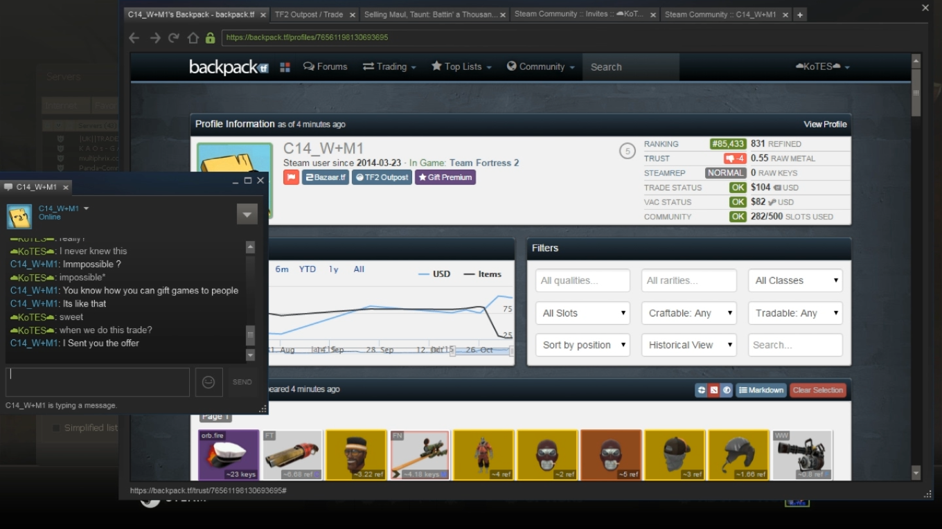The height and width of the screenshot is (529, 942).
Task: Open the Trading menu in navbar
Action: pyautogui.click(x=389, y=67)
